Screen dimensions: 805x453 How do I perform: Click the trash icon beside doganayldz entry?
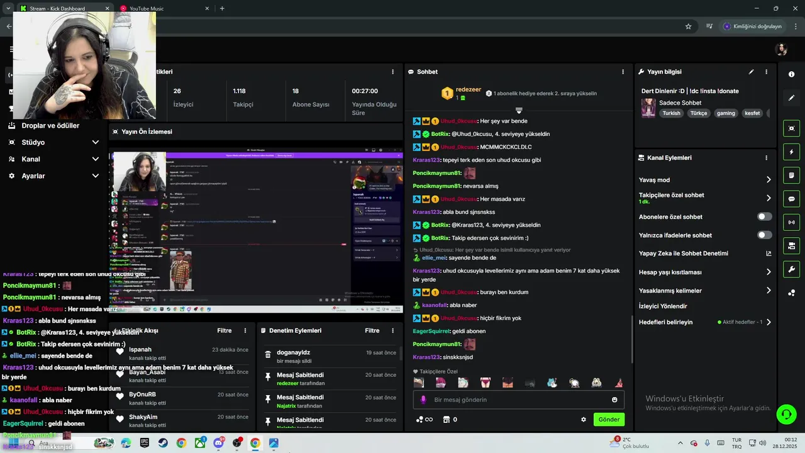tap(267, 355)
